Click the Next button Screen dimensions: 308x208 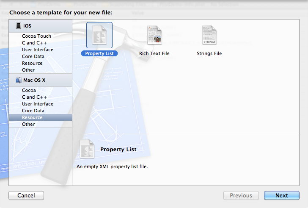click(x=281, y=196)
